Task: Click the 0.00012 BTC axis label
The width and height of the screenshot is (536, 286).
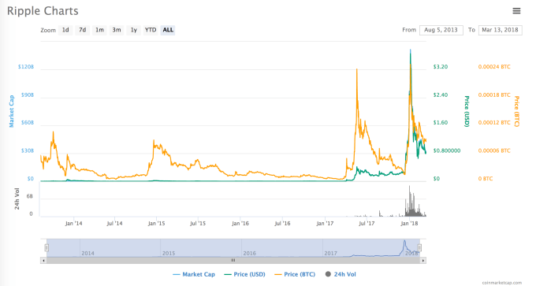Action: point(494,123)
